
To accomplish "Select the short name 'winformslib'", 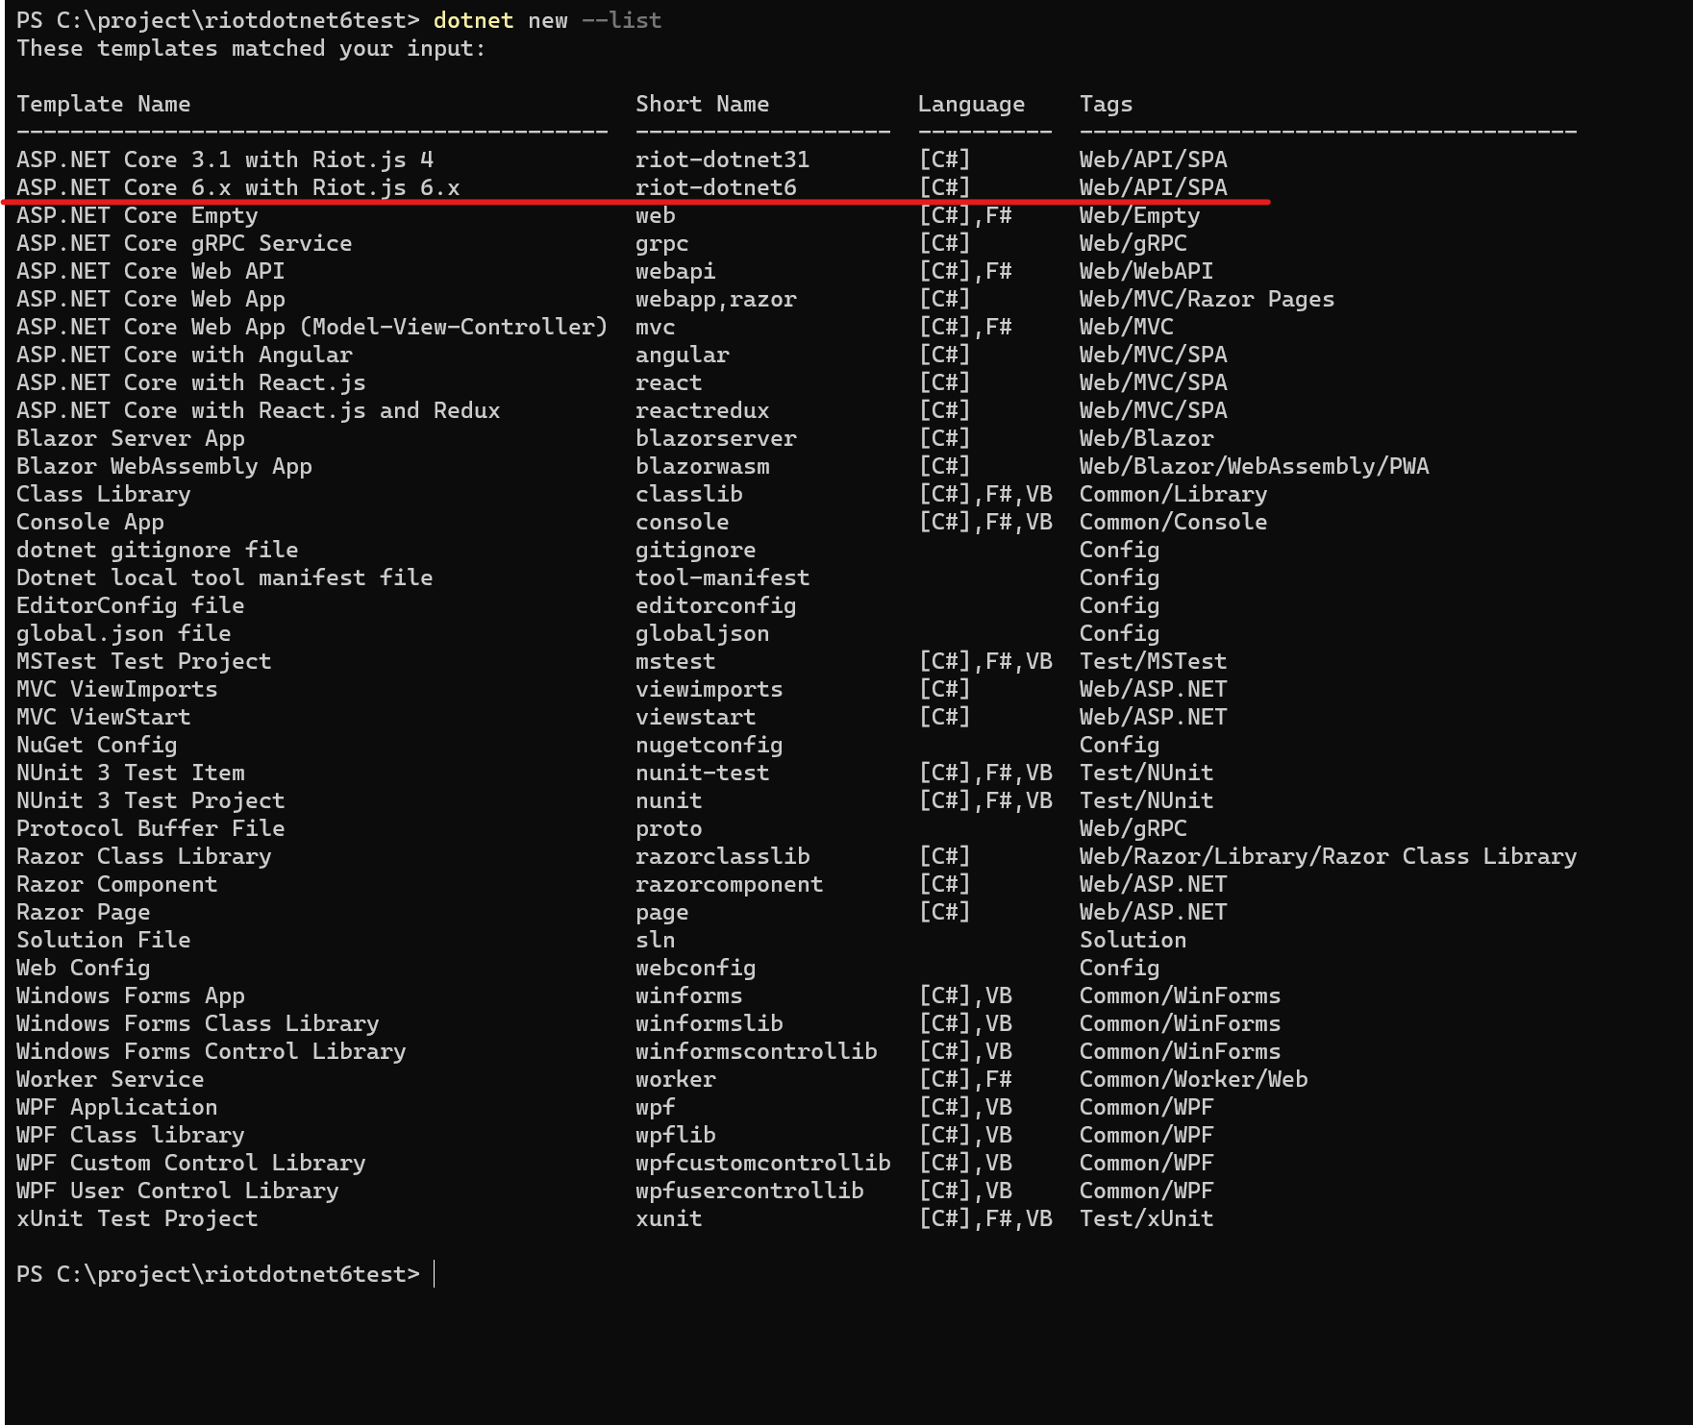I will (x=709, y=1023).
